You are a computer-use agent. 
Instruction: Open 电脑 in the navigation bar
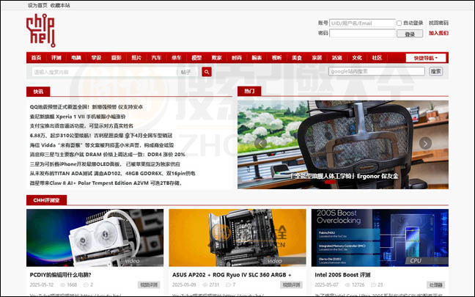coord(76,58)
